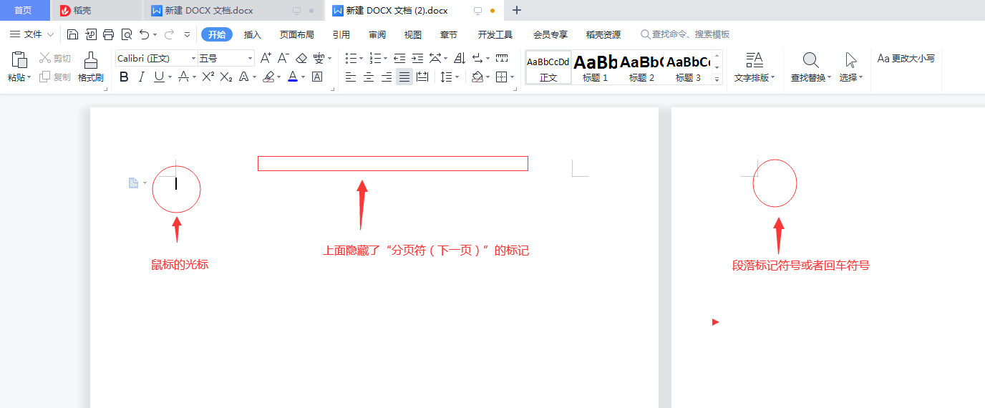This screenshot has width=985, height=408.
Task: Click the Paste (粘贴) clipboard icon
Action: tap(19, 59)
